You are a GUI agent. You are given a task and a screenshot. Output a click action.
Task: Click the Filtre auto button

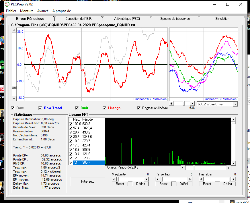click(x=88, y=181)
